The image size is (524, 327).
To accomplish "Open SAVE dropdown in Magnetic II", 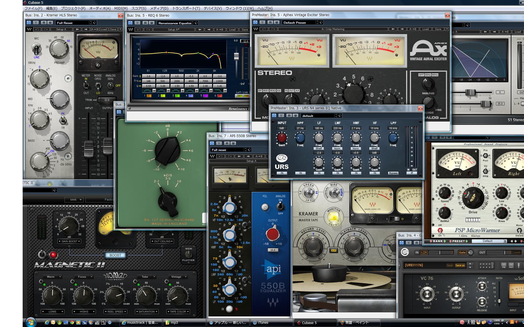I will [x=74, y=199].
